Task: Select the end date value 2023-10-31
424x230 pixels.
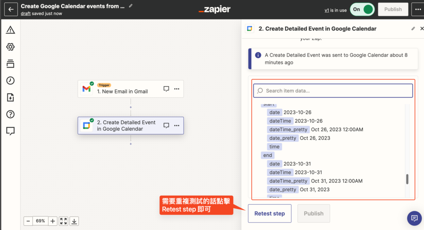Action: pos(297,164)
